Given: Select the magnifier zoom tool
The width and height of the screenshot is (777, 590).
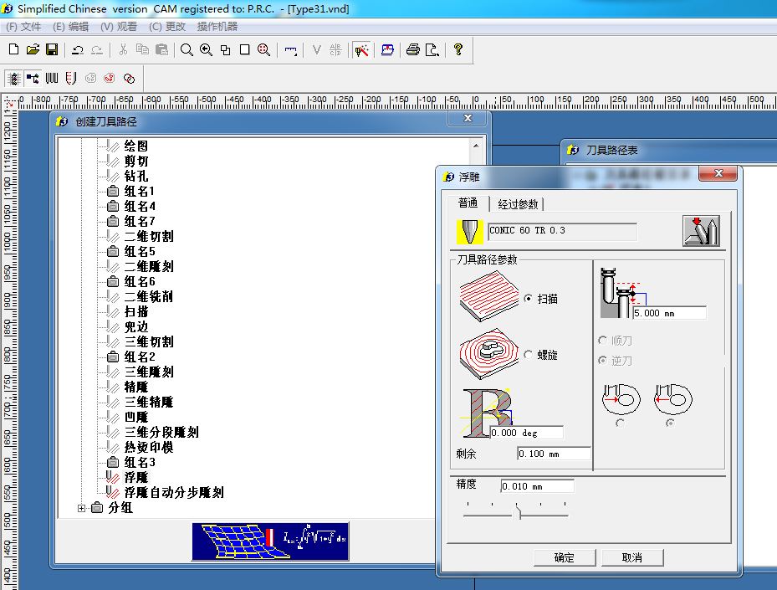Looking at the screenshot, I should point(187,49).
